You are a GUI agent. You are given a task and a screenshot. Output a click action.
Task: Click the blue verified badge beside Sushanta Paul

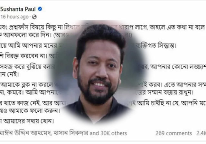point(40,9)
